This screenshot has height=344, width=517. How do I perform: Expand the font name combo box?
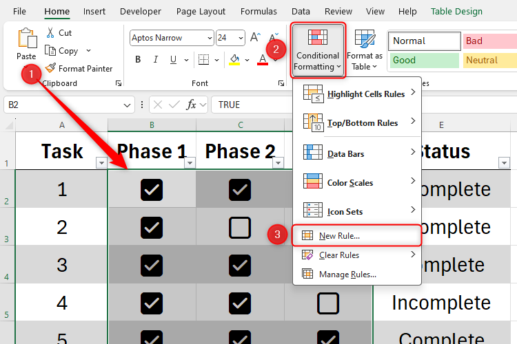(x=210, y=38)
